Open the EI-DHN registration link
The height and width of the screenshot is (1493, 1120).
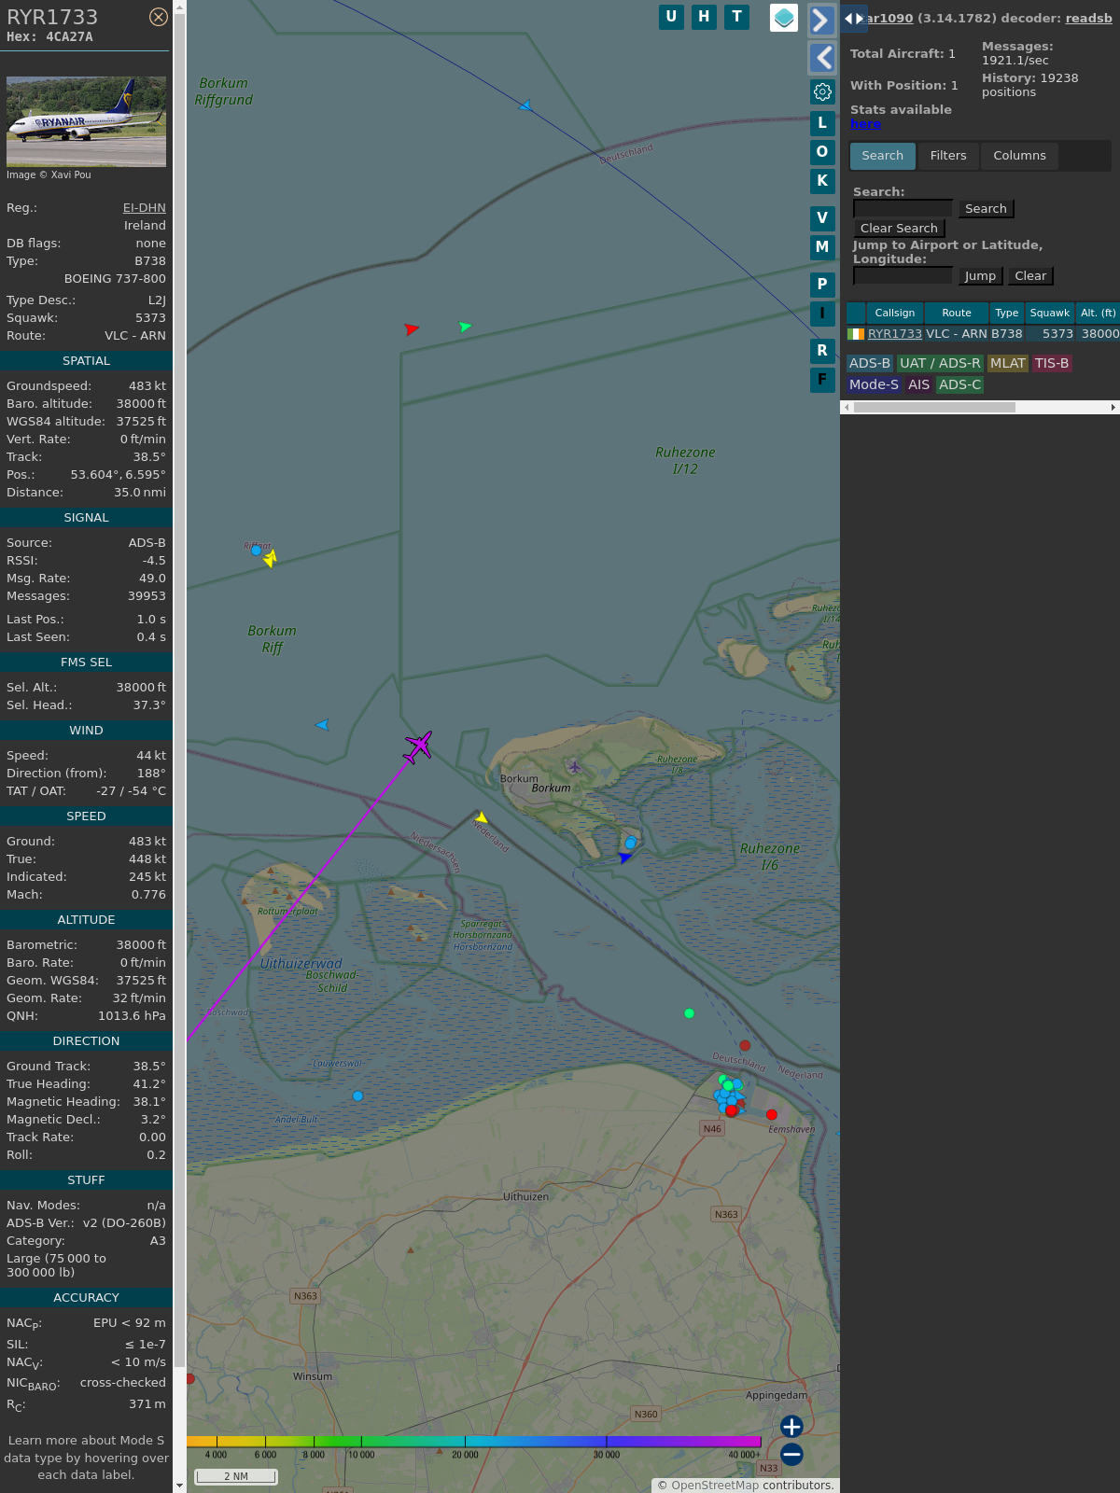click(x=144, y=208)
